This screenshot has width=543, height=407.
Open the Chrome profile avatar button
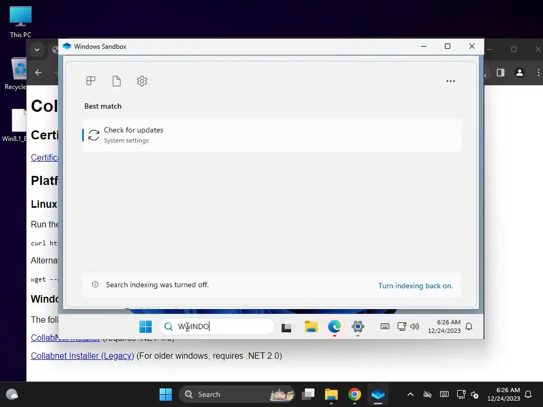520,72
